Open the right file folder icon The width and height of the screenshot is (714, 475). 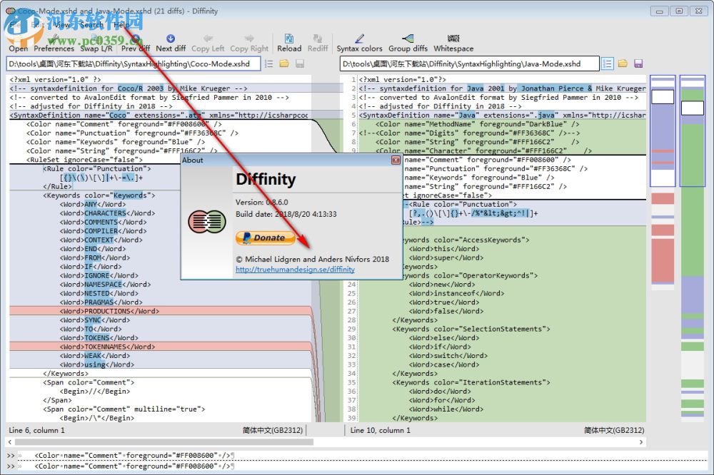coord(623,64)
